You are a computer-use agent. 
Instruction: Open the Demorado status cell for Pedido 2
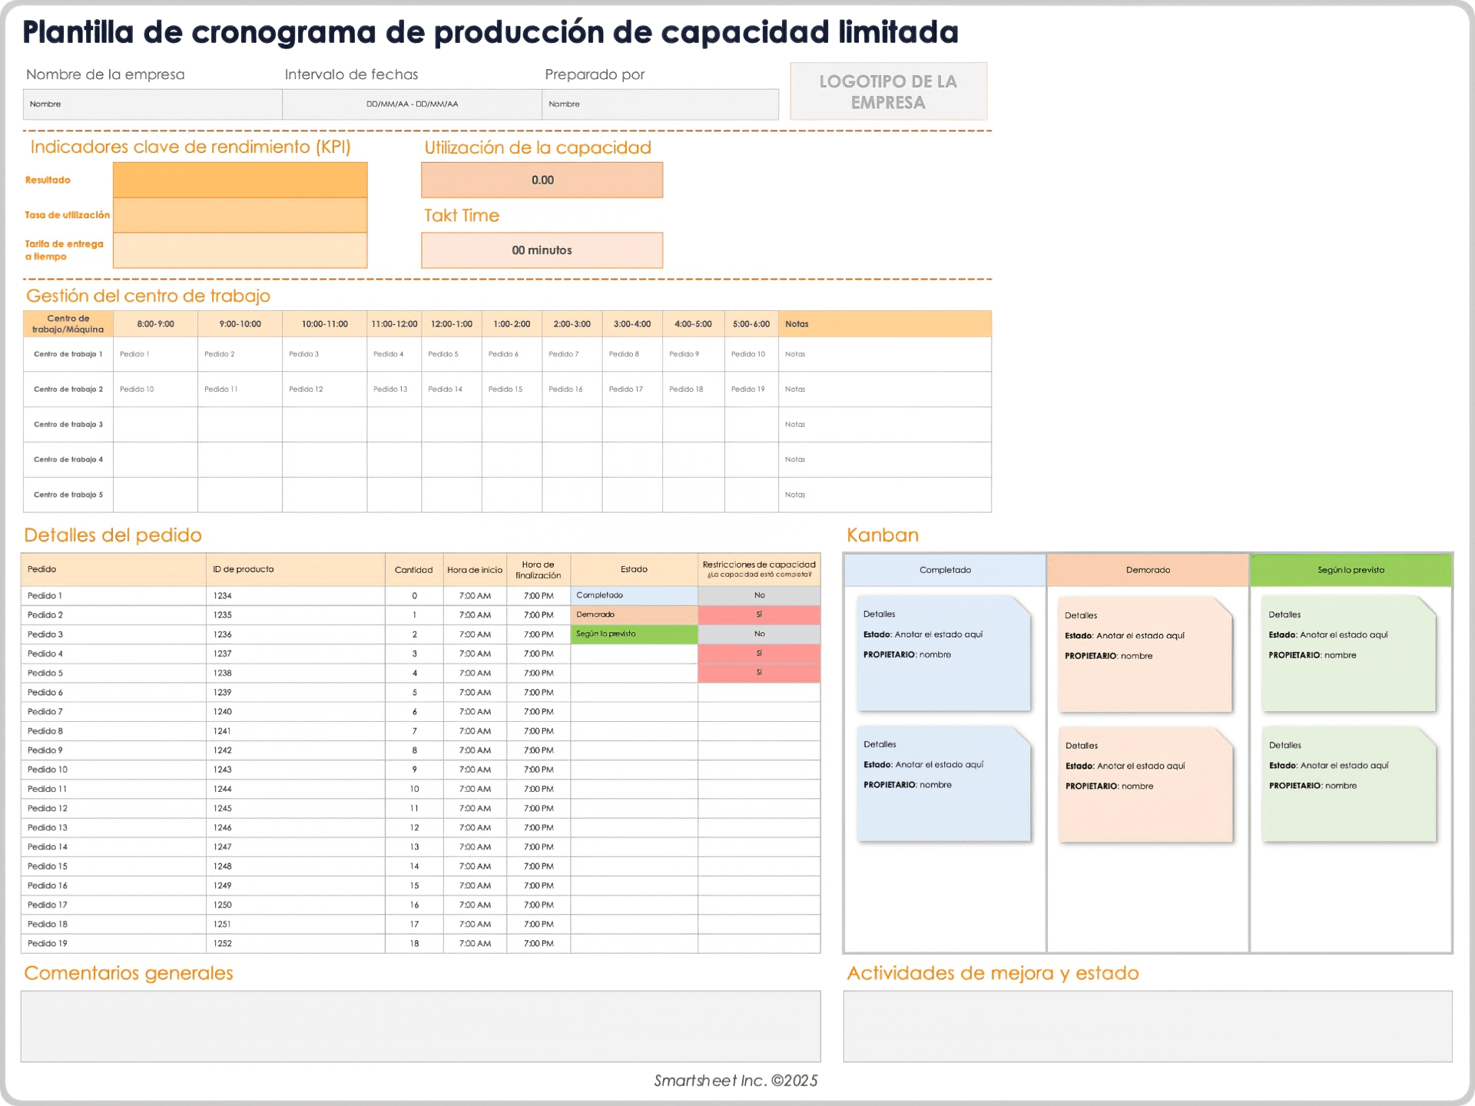[x=634, y=614]
